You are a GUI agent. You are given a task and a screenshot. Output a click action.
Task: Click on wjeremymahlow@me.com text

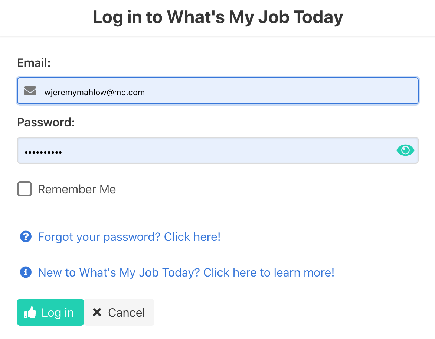[95, 92]
